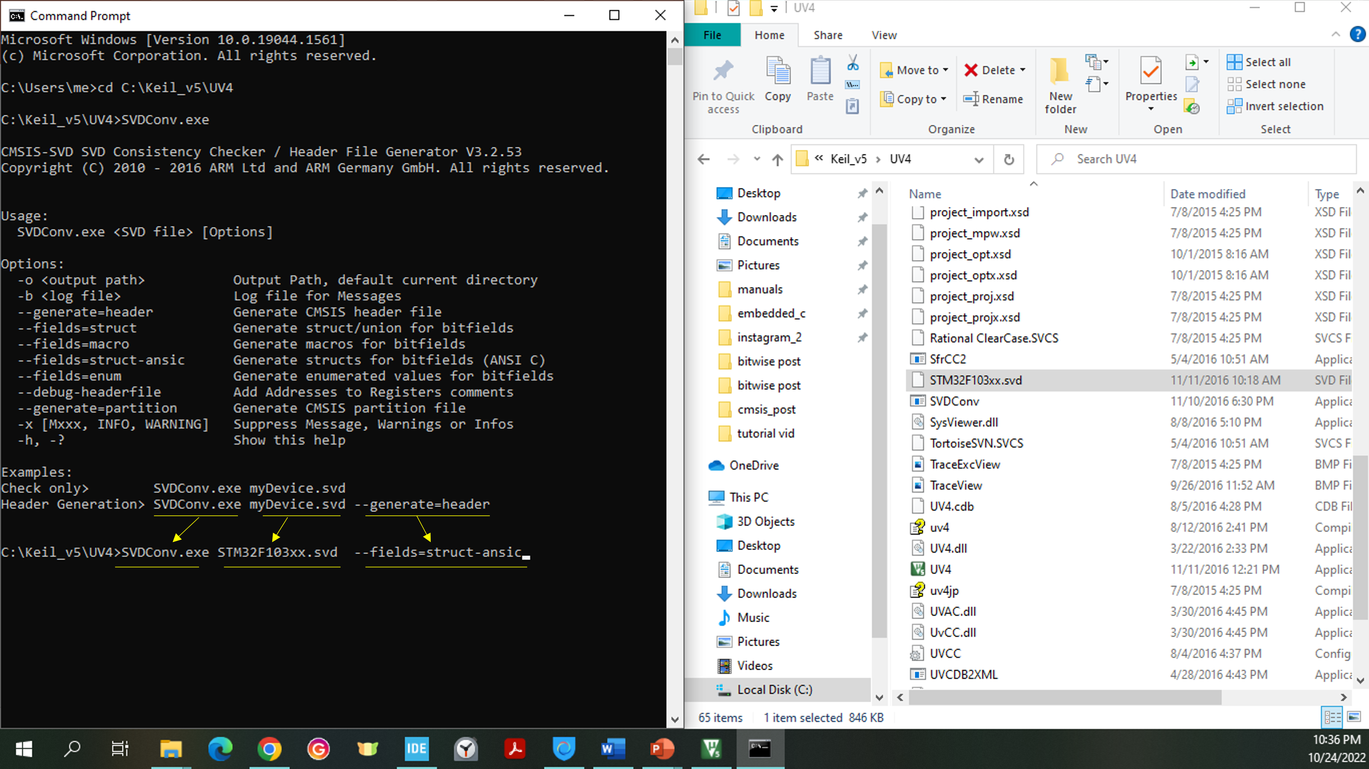Sort files by Name column header

coord(925,194)
